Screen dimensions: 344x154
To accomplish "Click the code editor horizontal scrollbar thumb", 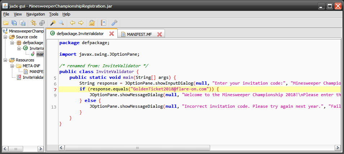I will pos(137,147).
